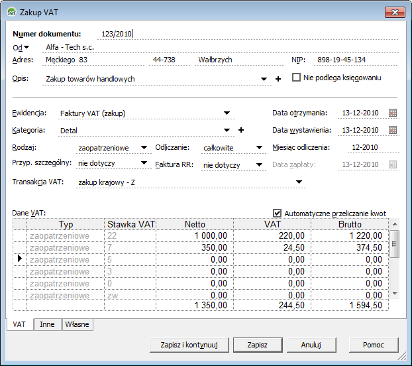This screenshot has height=366, width=412.
Task: Toggle Automatyczne przeliczanie kwot checkbox
Action: tap(277, 213)
